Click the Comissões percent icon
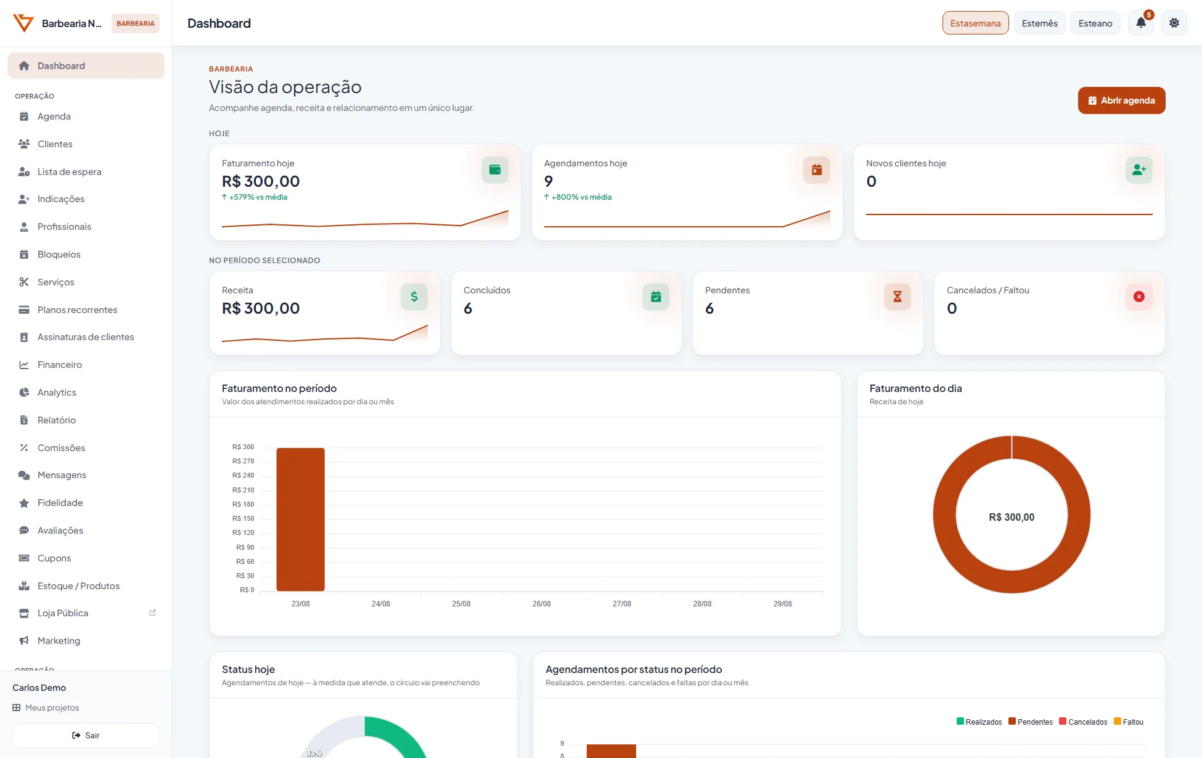Viewport: 1202px width, 758px height. [x=24, y=448]
